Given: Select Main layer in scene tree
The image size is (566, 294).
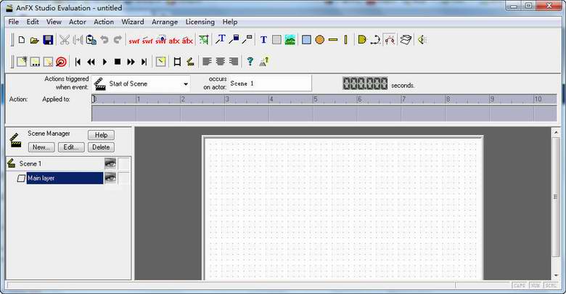Looking at the screenshot, I should click(x=65, y=178).
